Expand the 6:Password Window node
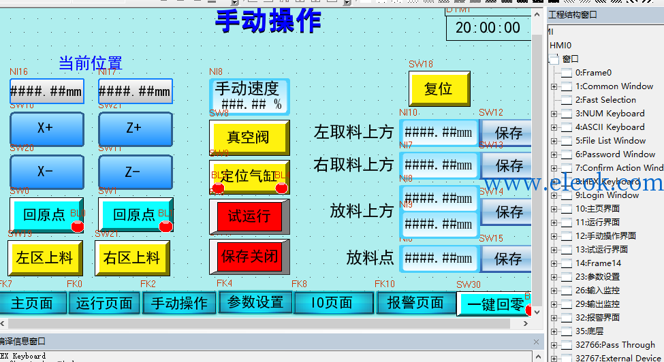664x362 pixels. 554,154
